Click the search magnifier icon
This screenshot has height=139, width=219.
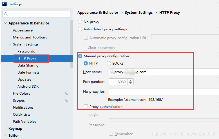(x=6, y=14)
